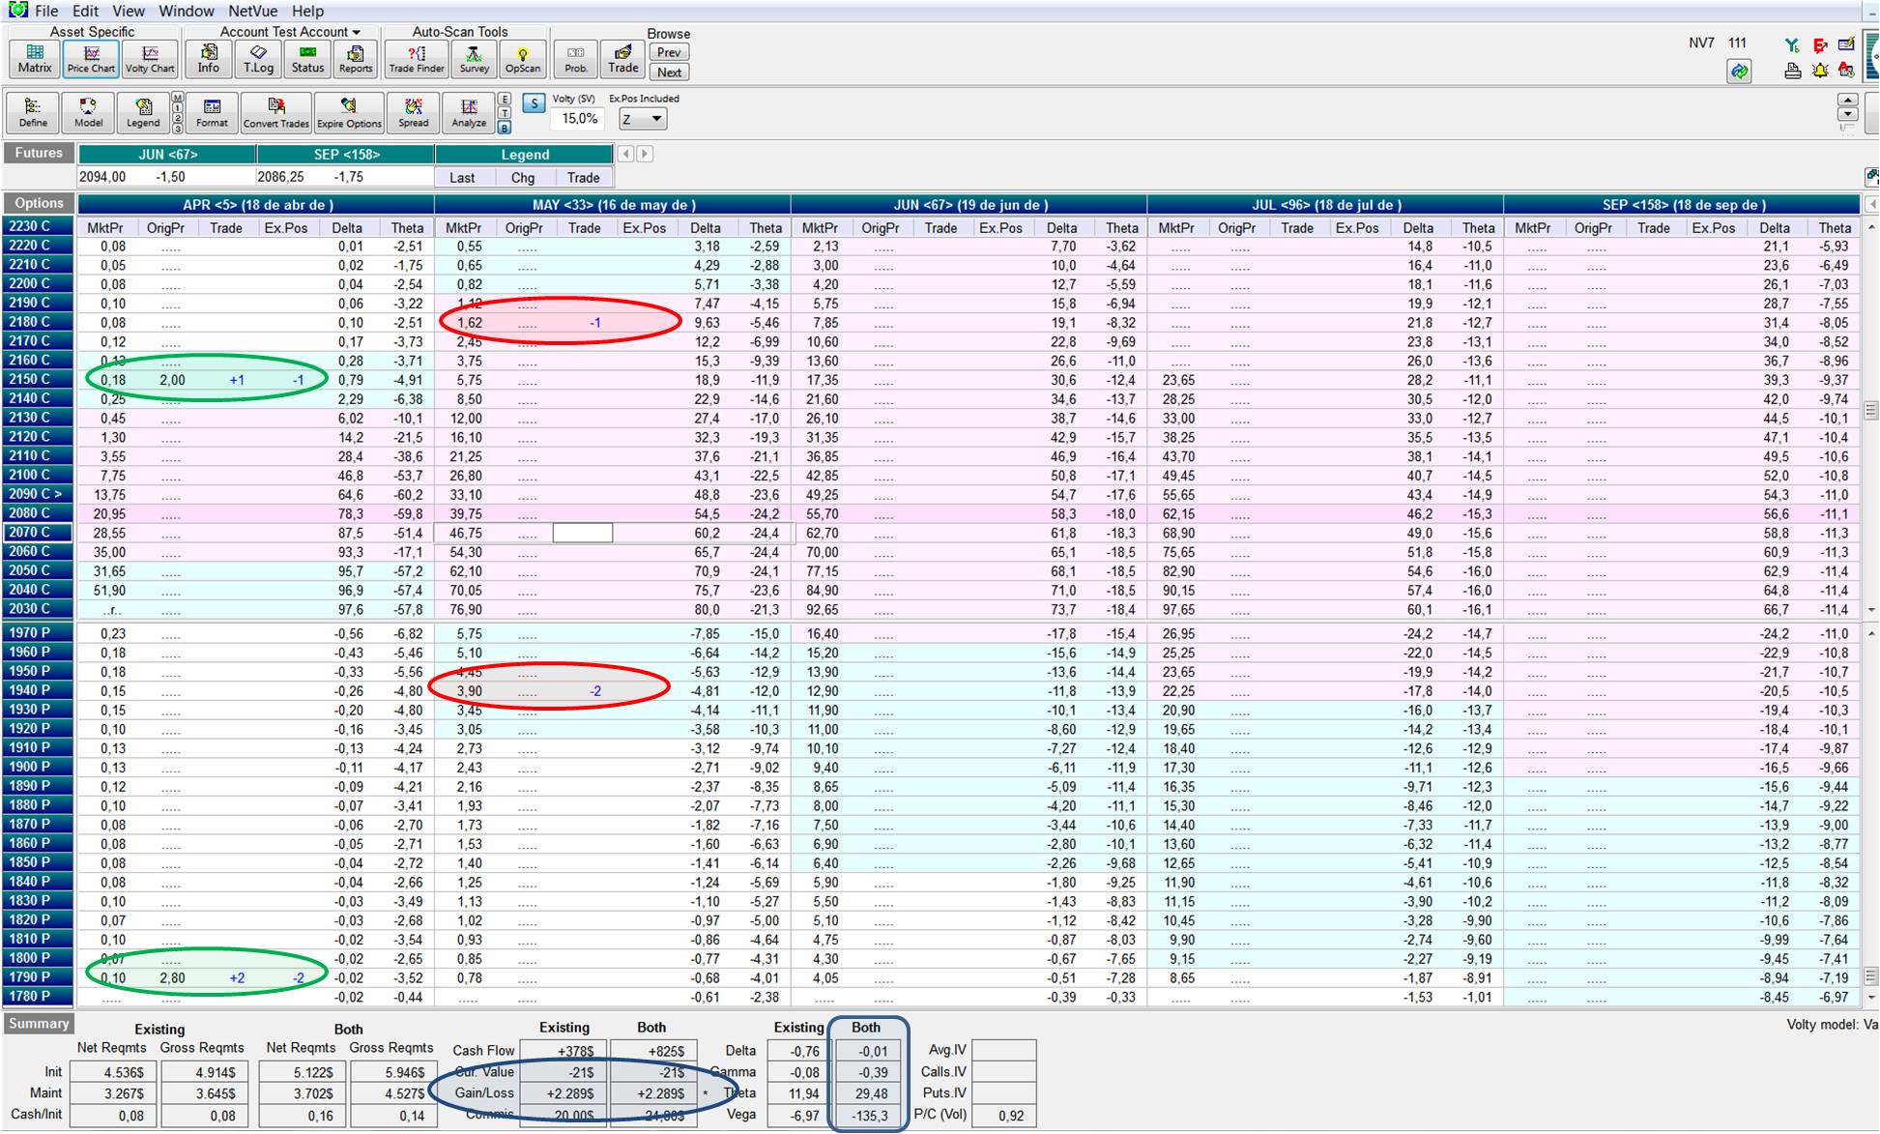1880x1134 pixels.
Task: Click futures scroll right arrow
Action: [645, 154]
